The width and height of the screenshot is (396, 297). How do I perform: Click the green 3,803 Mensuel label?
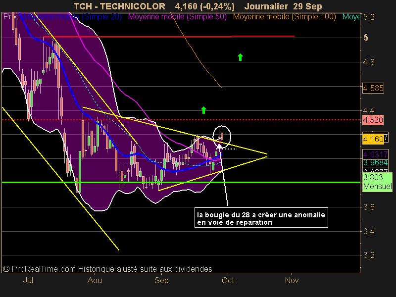(377, 182)
